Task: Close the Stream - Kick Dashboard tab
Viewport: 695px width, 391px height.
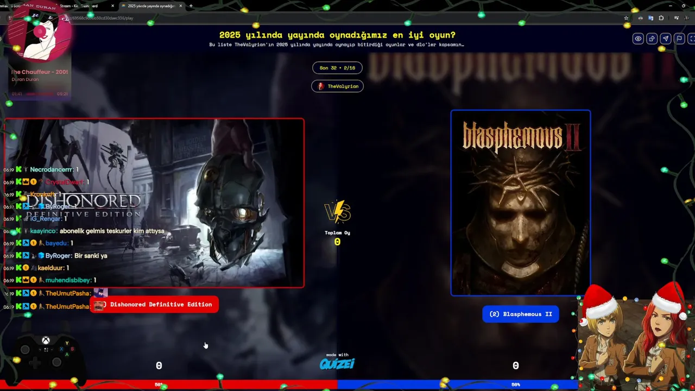Action: click(x=113, y=6)
